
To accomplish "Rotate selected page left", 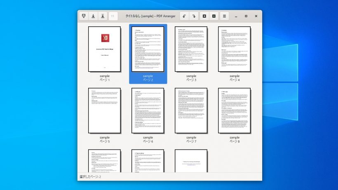I will click(x=184, y=16).
